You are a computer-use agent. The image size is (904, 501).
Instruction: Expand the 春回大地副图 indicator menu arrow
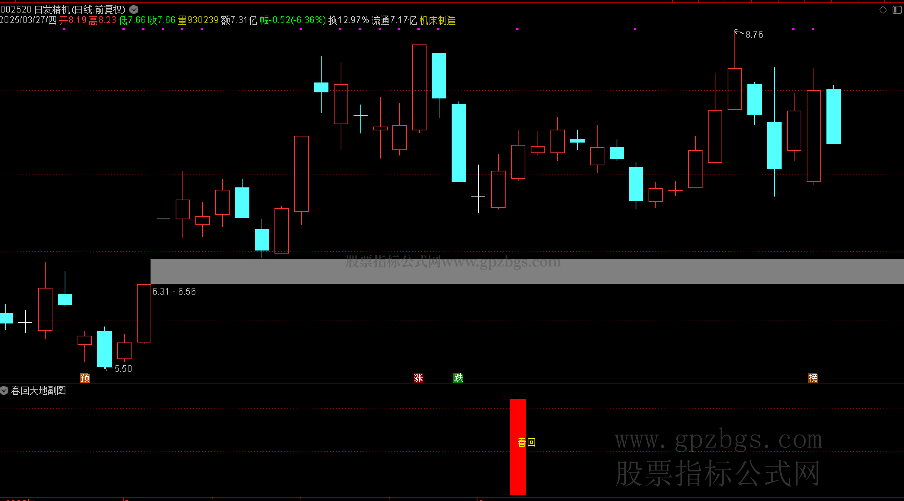coord(4,390)
